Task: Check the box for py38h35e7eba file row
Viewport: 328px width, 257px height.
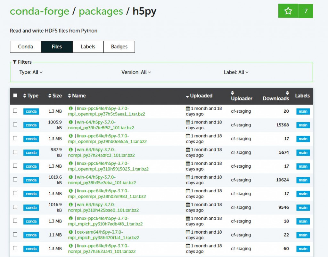Action: point(15,180)
